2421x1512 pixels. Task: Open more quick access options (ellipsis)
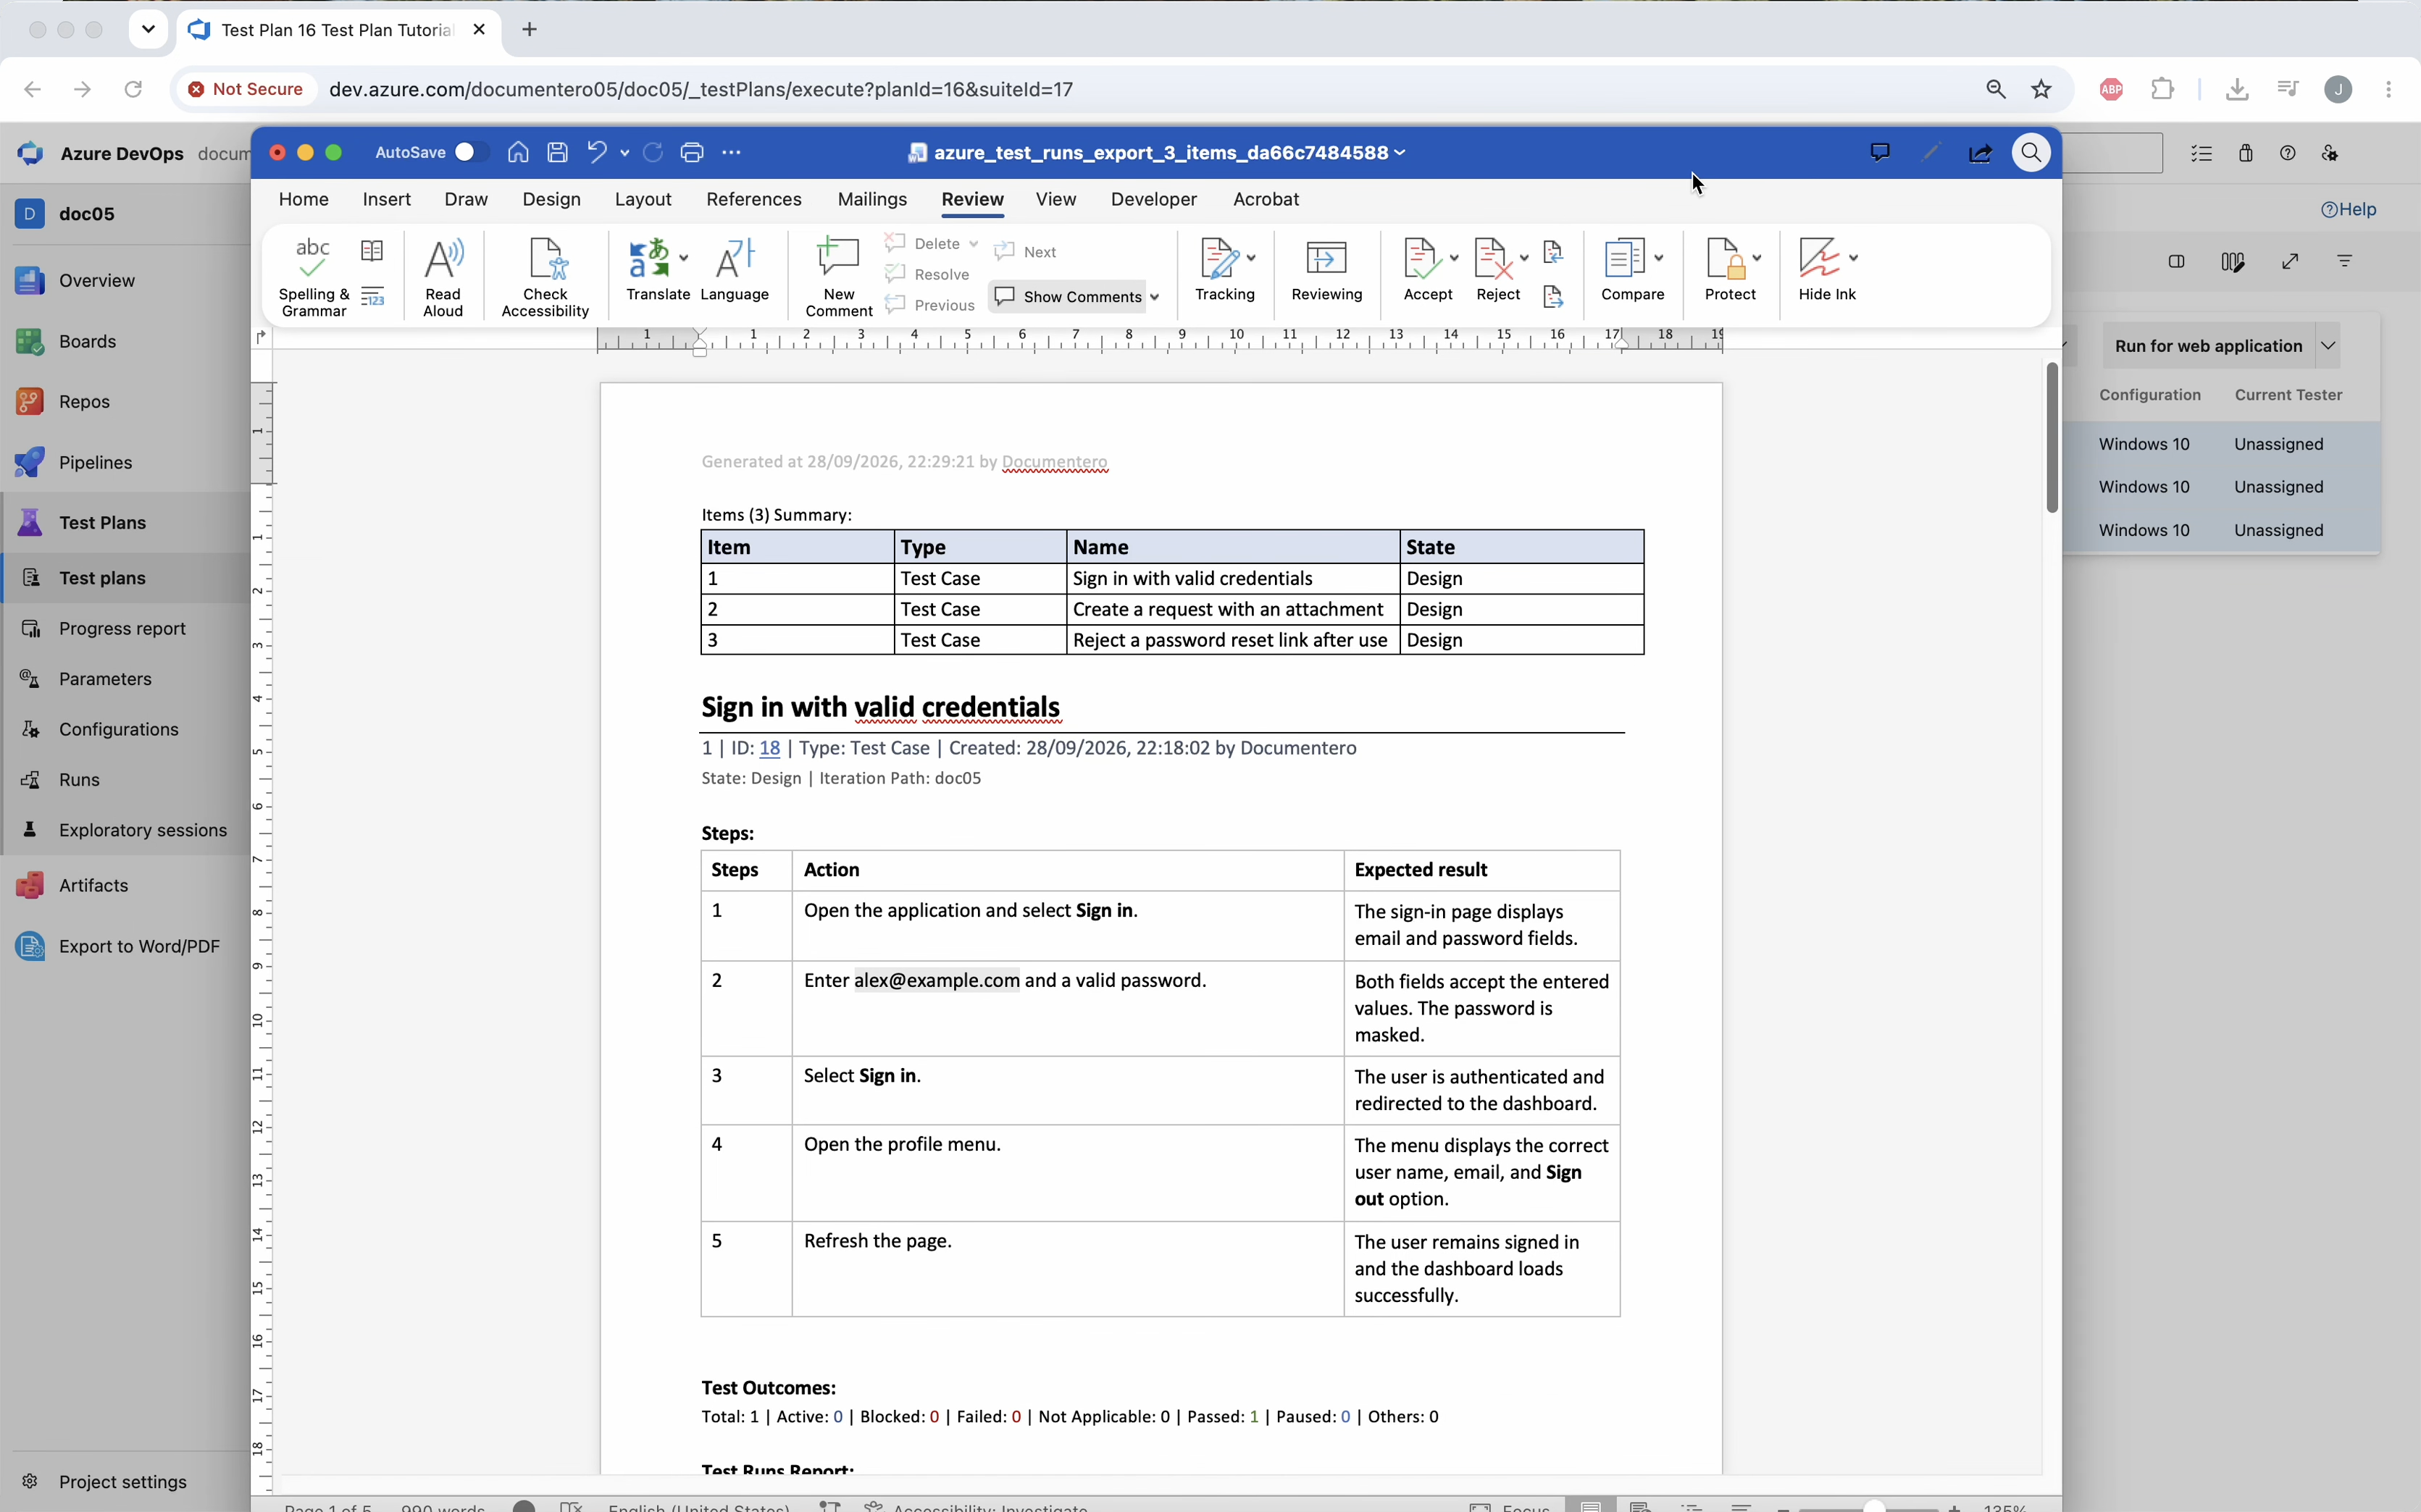click(732, 152)
